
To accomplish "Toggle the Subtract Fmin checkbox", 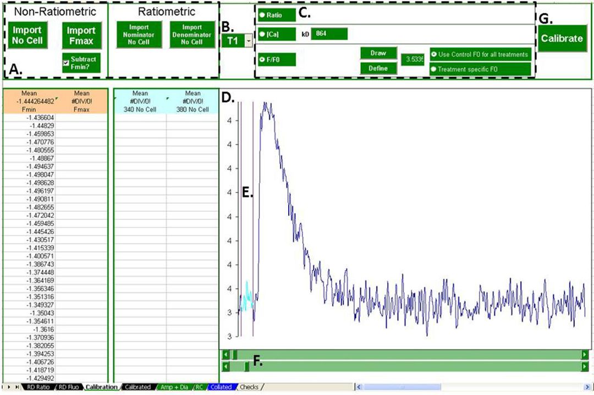I will tap(66, 63).
